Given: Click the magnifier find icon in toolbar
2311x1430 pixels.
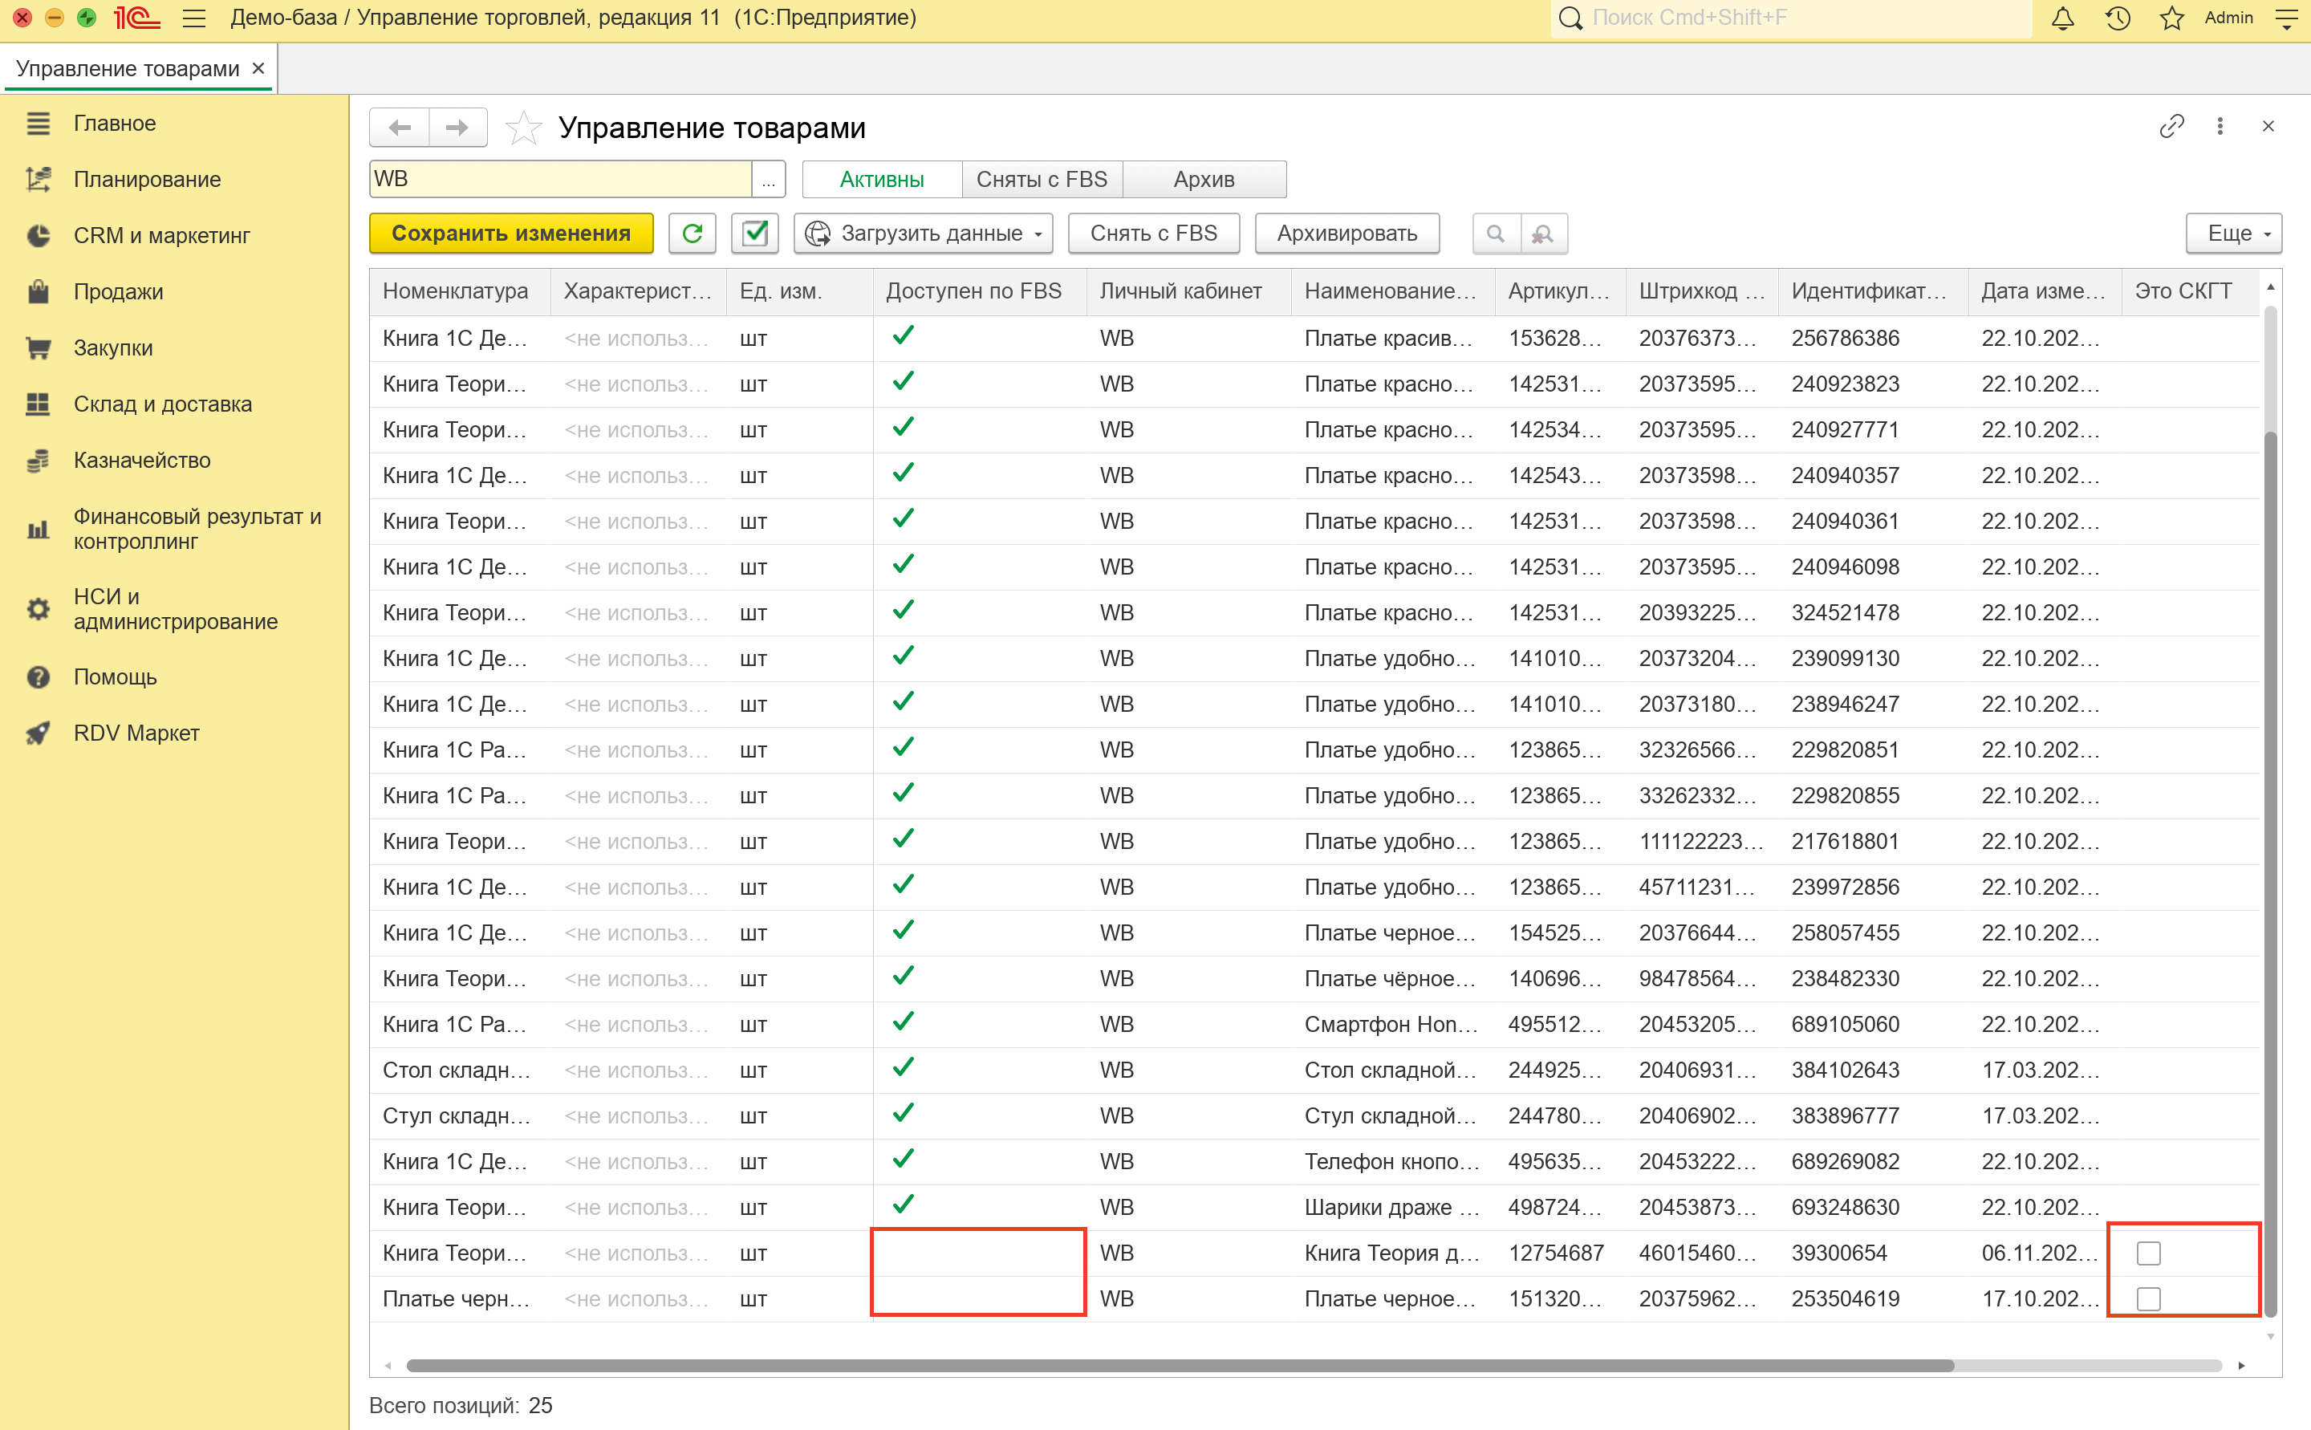Looking at the screenshot, I should [1495, 234].
